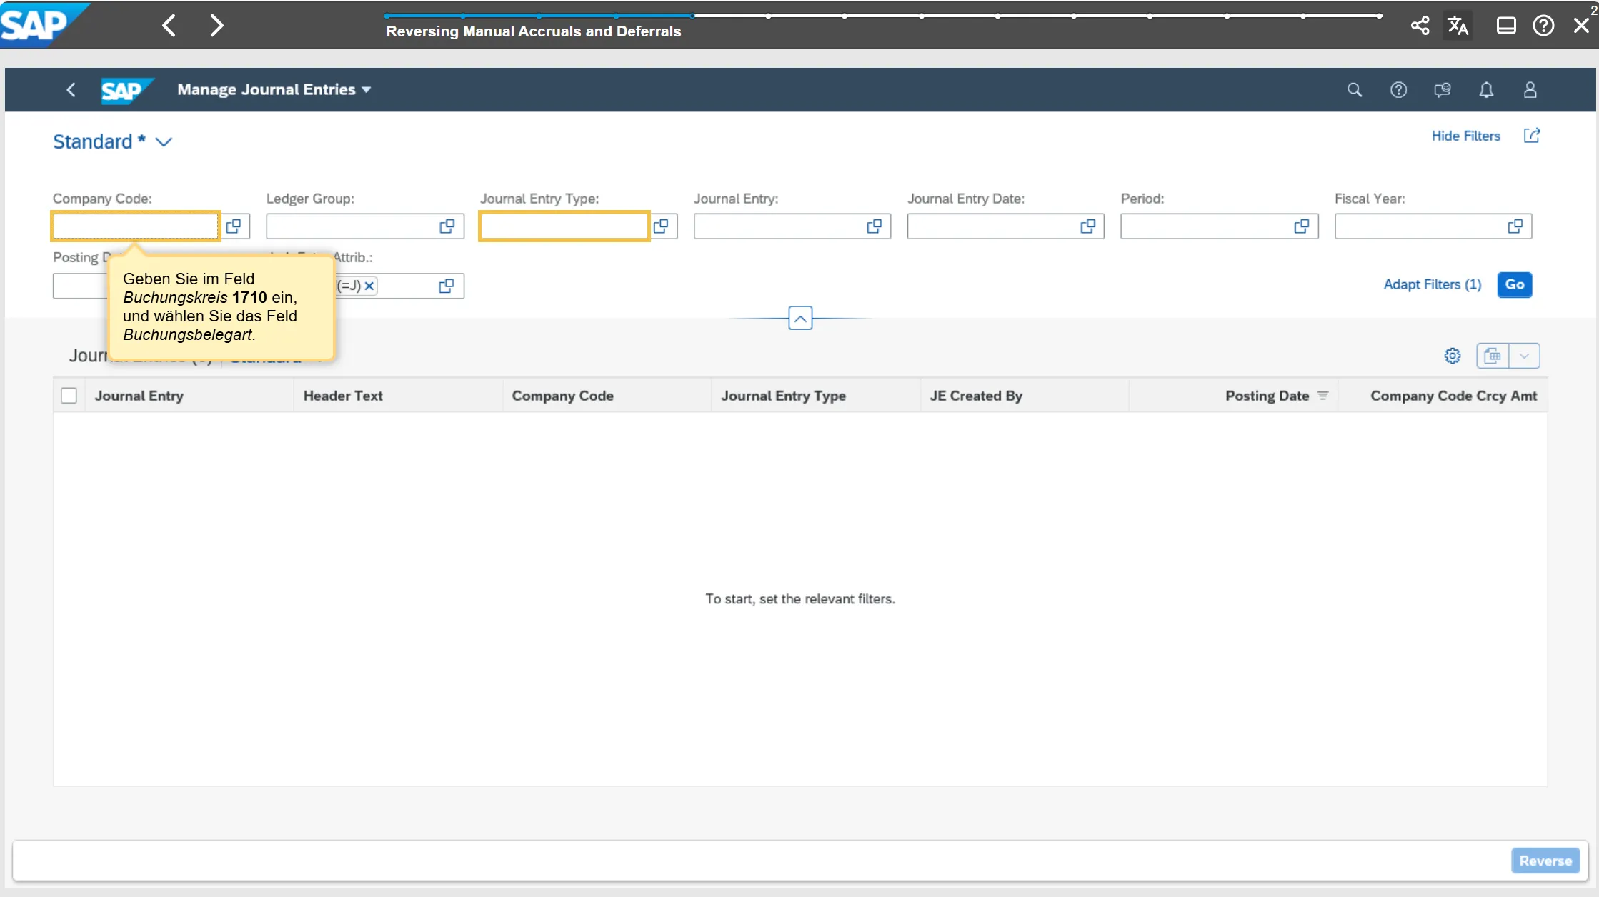
Task: Remove the (=J) filter token
Action: coord(369,286)
